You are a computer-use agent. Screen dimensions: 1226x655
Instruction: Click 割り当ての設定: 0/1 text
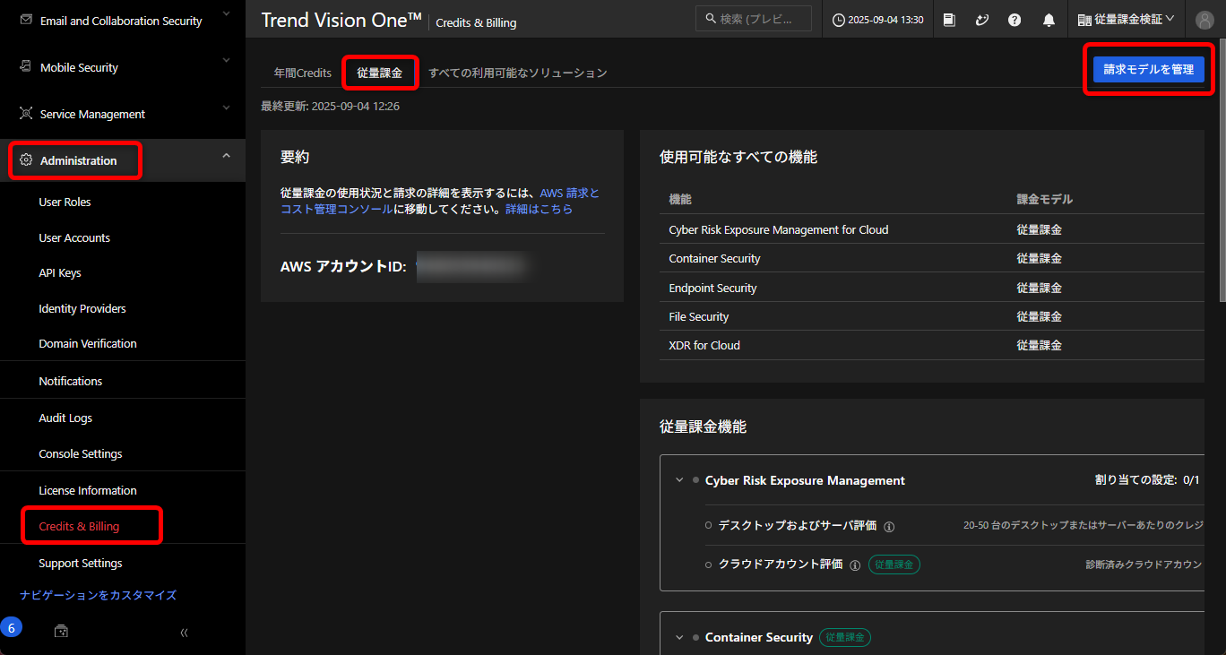coord(1147,480)
